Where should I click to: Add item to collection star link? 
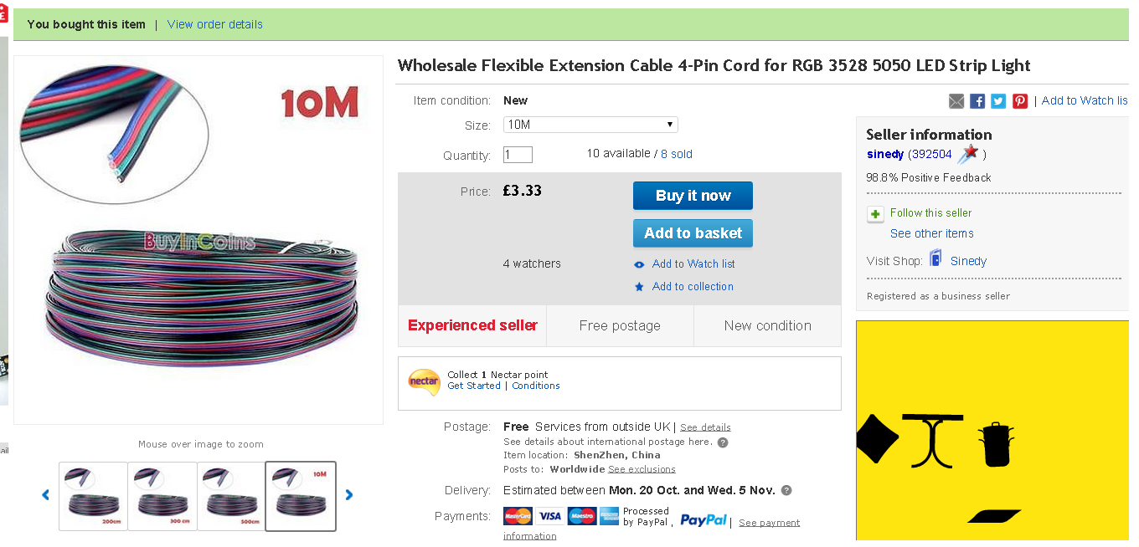[693, 286]
